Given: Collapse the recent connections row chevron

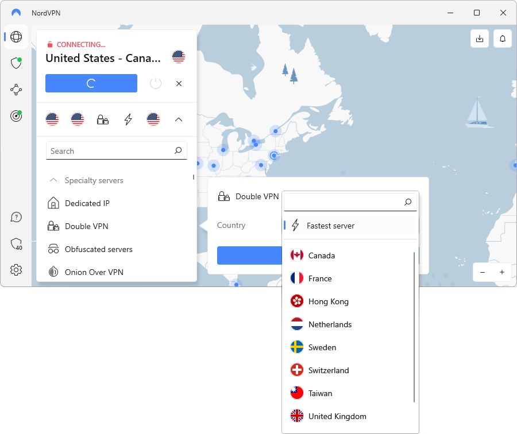Looking at the screenshot, I should (179, 119).
